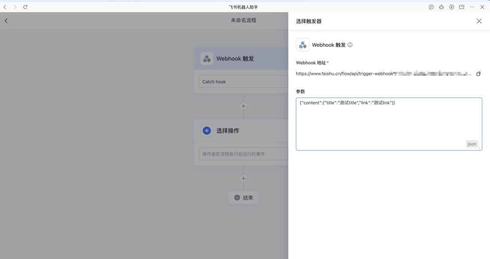
Task: Click the Webhook node icon on canvas
Action: tap(207, 59)
